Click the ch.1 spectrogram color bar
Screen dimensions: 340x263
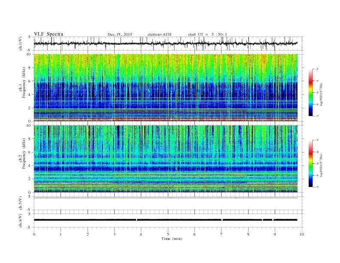tap(310, 92)
